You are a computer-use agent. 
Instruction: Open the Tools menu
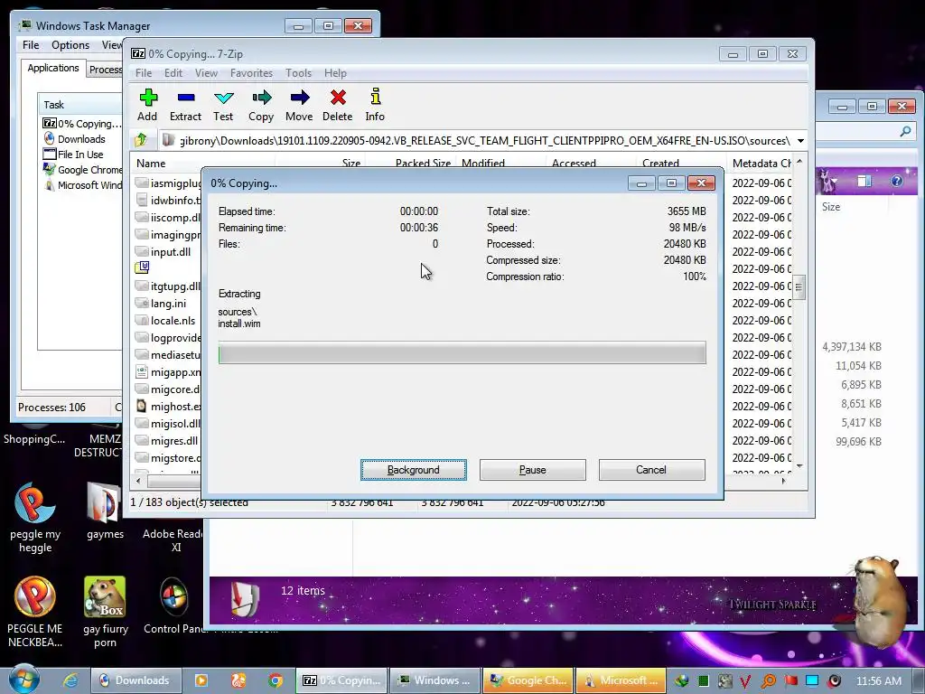tap(298, 73)
